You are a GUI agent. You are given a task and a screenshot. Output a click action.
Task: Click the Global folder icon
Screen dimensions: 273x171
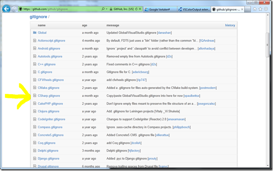35,32
